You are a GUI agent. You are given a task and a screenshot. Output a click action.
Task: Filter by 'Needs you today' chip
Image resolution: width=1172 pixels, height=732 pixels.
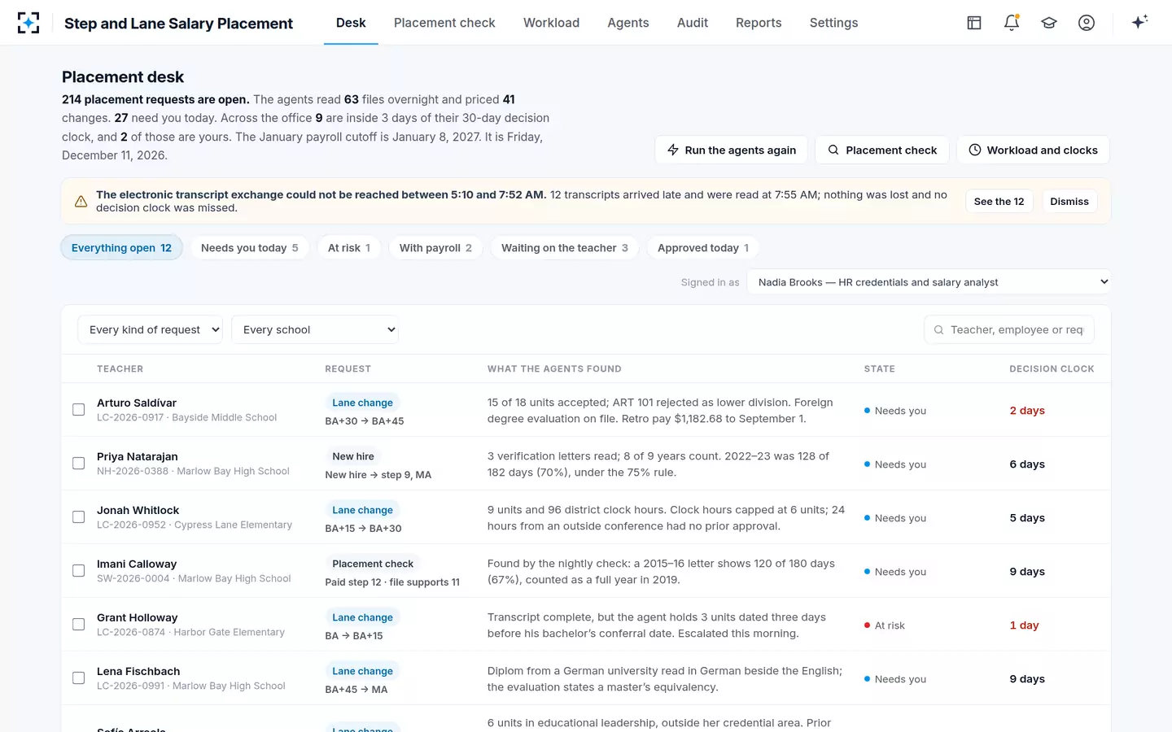(250, 248)
